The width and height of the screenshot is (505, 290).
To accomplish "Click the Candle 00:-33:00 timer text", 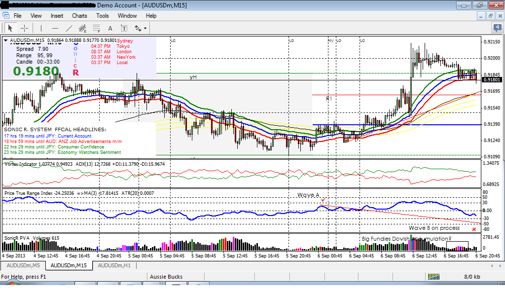I will coord(37,62).
